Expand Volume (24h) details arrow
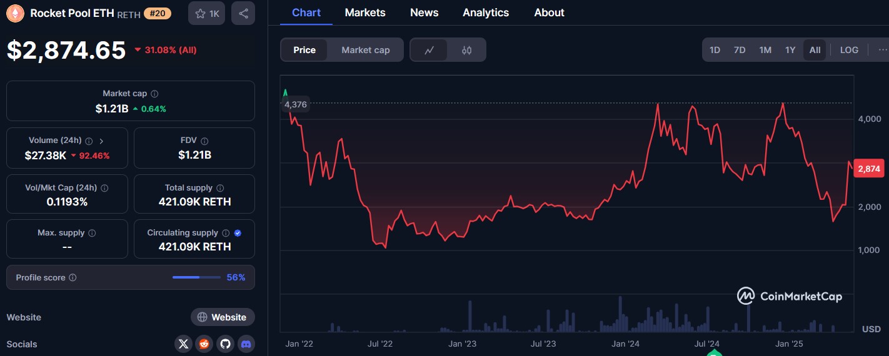Image resolution: width=889 pixels, height=356 pixels. [x=102, y=141]
